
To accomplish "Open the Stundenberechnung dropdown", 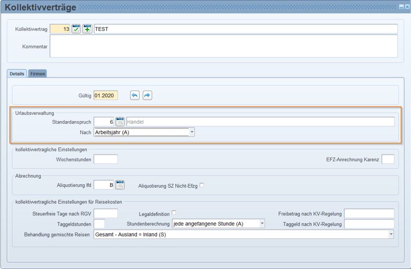I will click(x=262, y=224).
